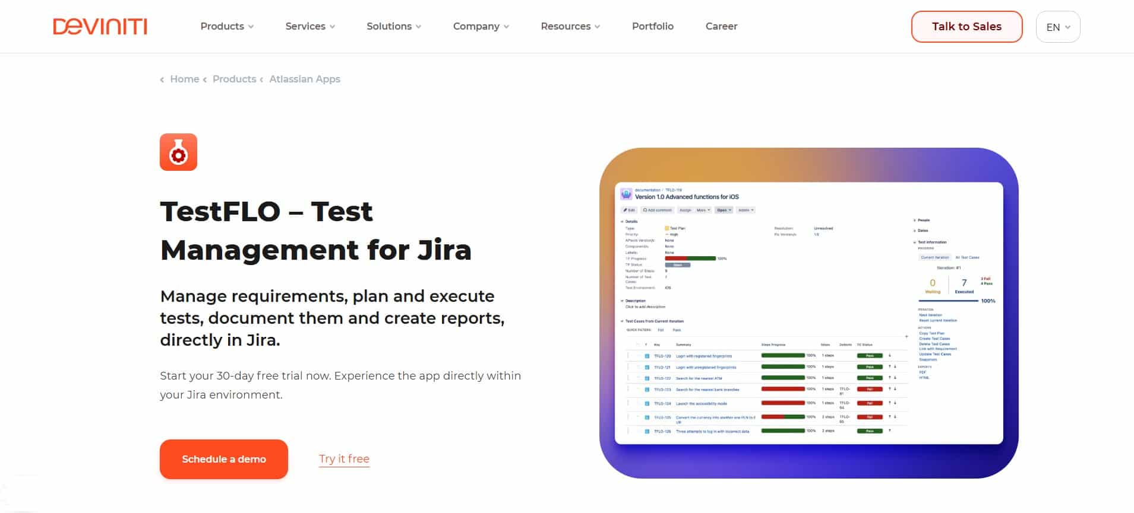Image resolution: width=1134 pixels, height=513 pixels.
Task: Open the TestFLO product screenshot
Action: click(808, 313)
